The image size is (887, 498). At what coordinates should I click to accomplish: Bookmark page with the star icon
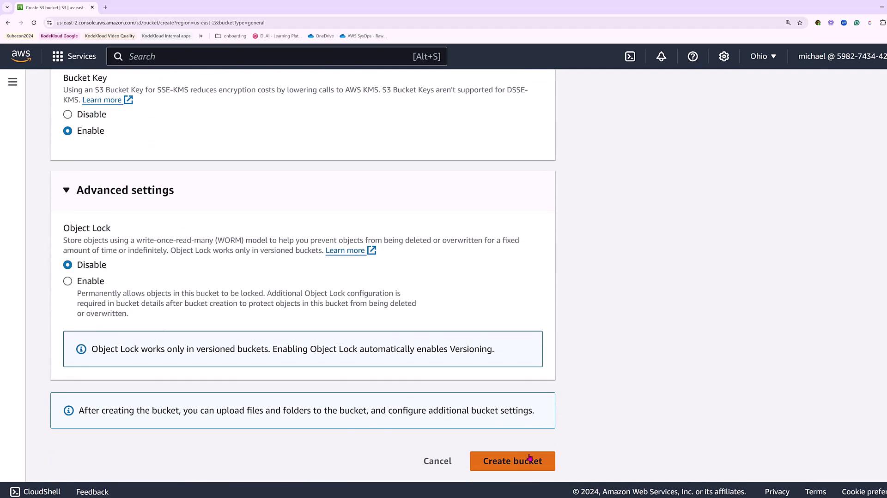click(800, 23)
